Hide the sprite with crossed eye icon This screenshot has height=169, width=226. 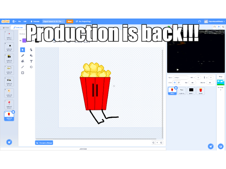tap(179, 83)
